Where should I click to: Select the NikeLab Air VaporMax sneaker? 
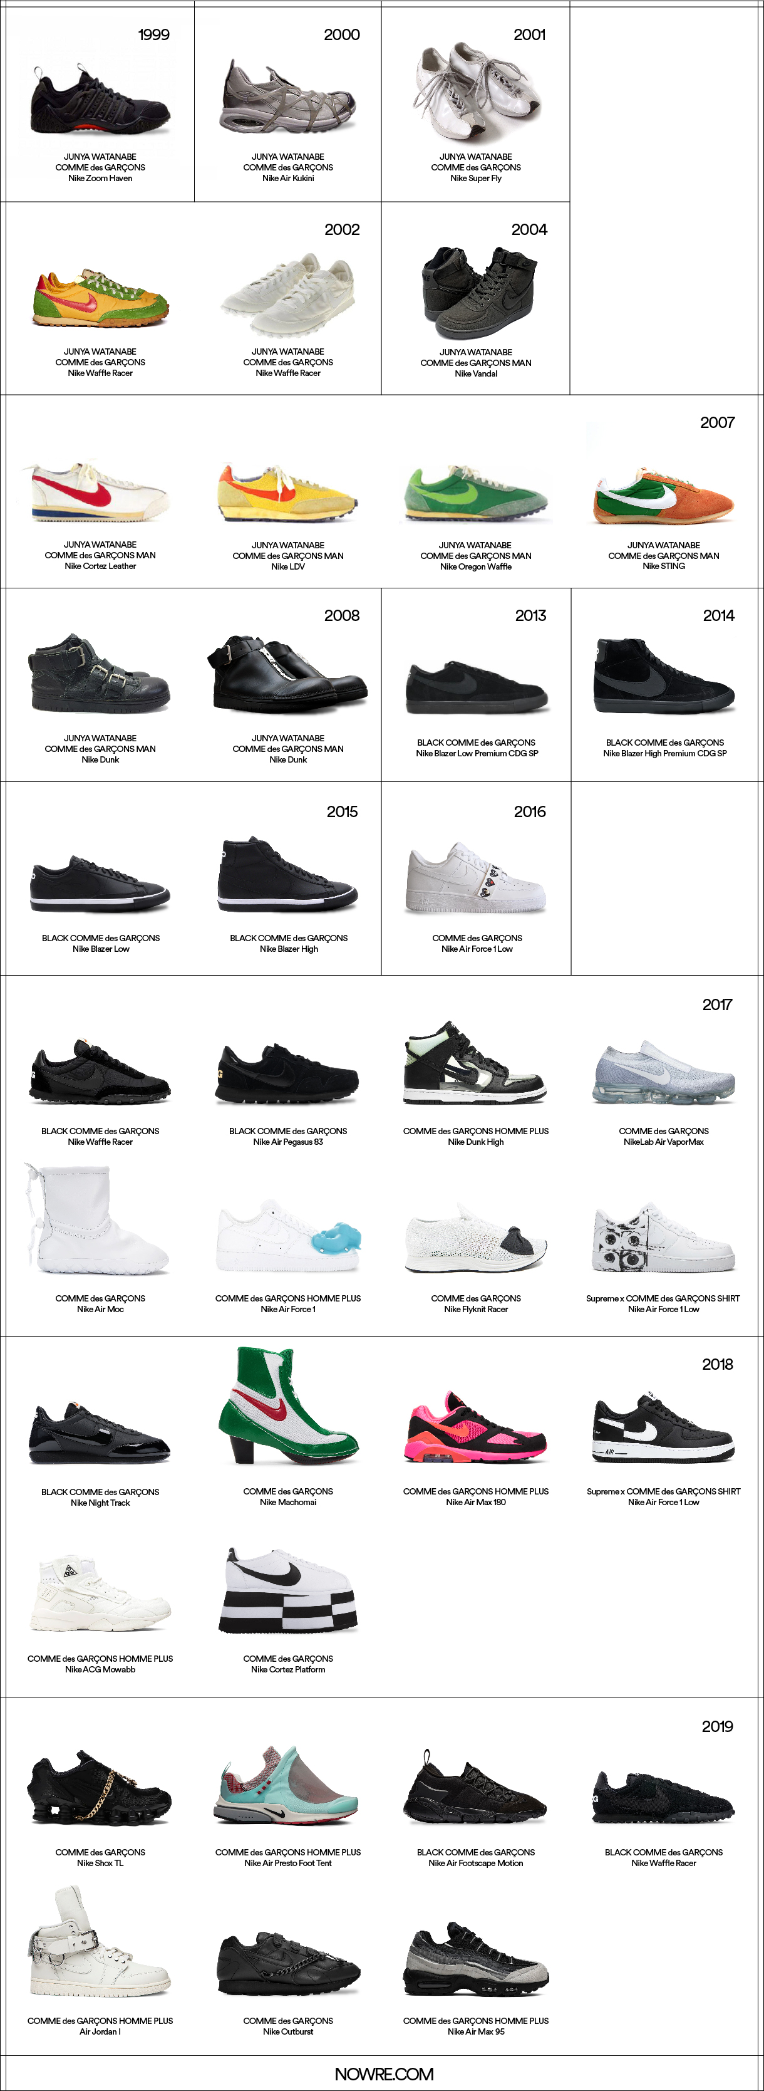coord(663,1072)
